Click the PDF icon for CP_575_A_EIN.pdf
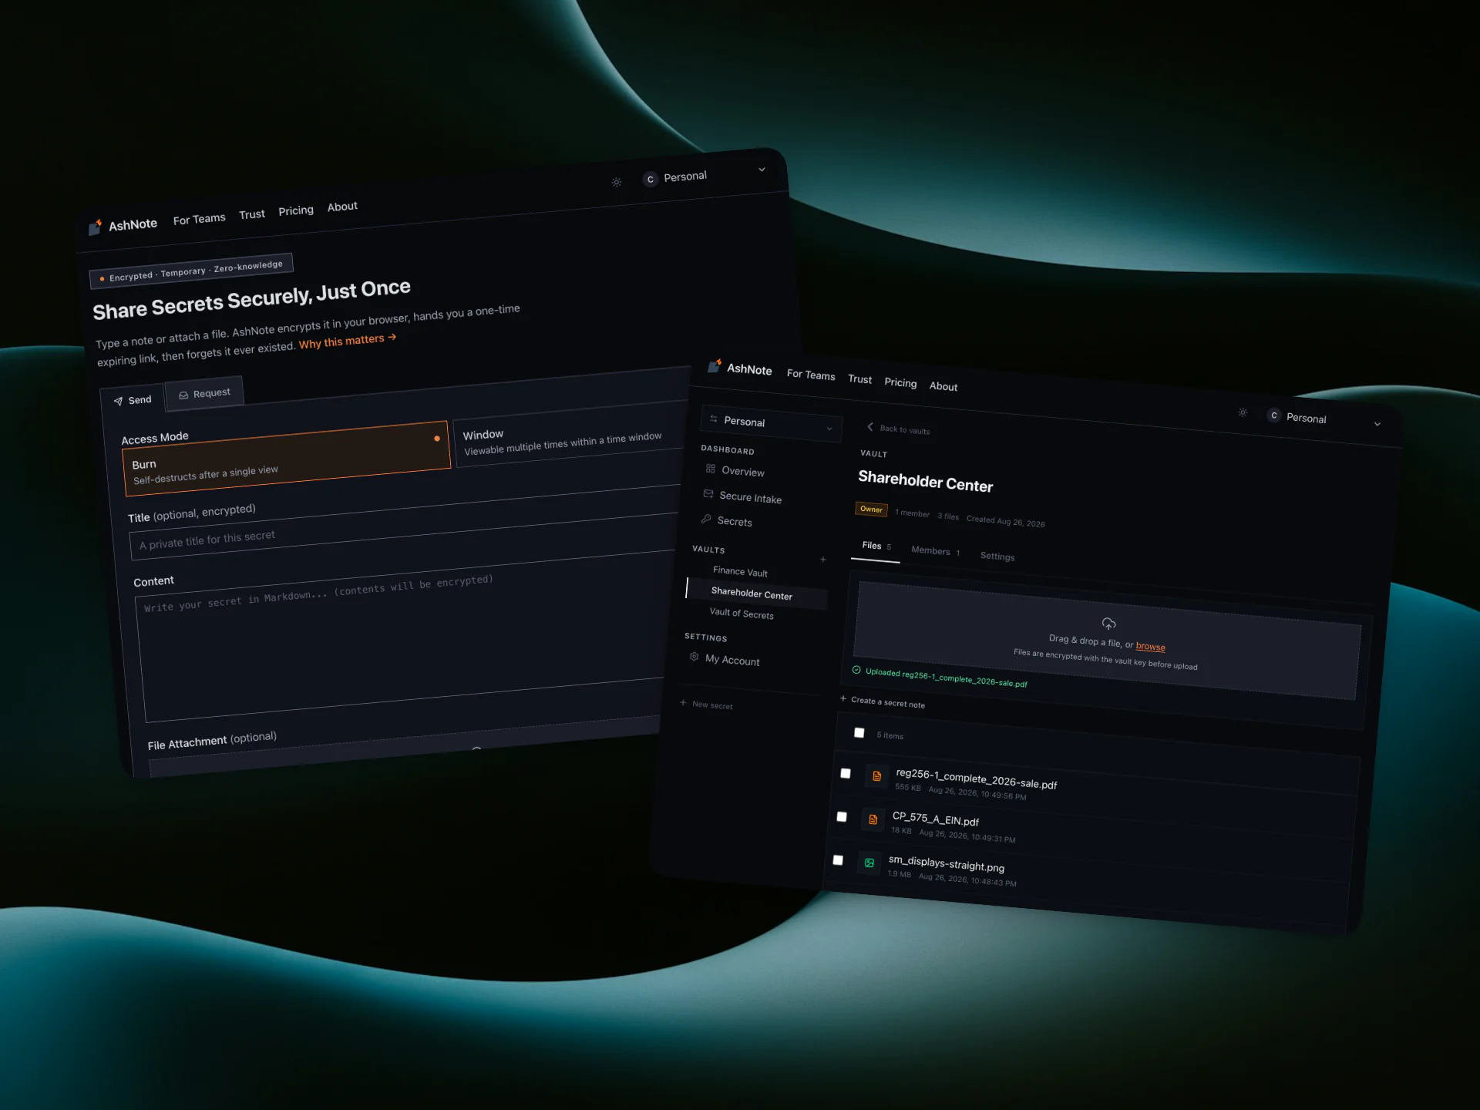 click(873, 819)
